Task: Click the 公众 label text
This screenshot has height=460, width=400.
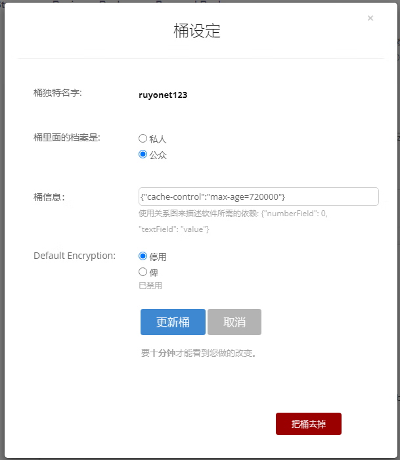Action: 158,156
